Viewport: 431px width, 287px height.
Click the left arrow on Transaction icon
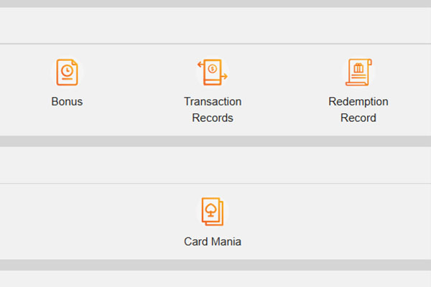tap(200, 65)
